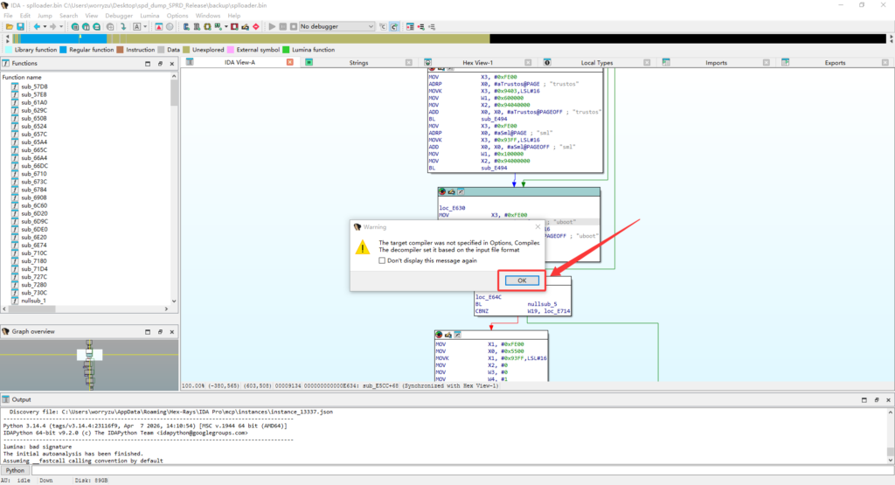
Task: Click the Strings tab green icon
Action: [309, 62]
